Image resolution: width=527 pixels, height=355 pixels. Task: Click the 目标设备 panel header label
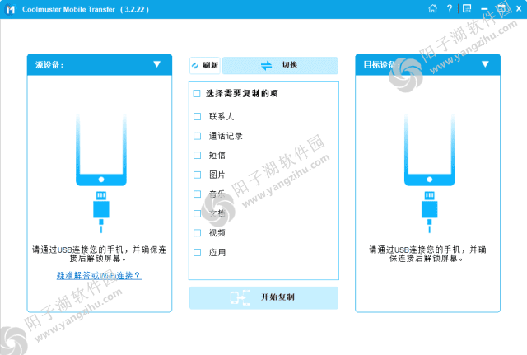(380, 64)
